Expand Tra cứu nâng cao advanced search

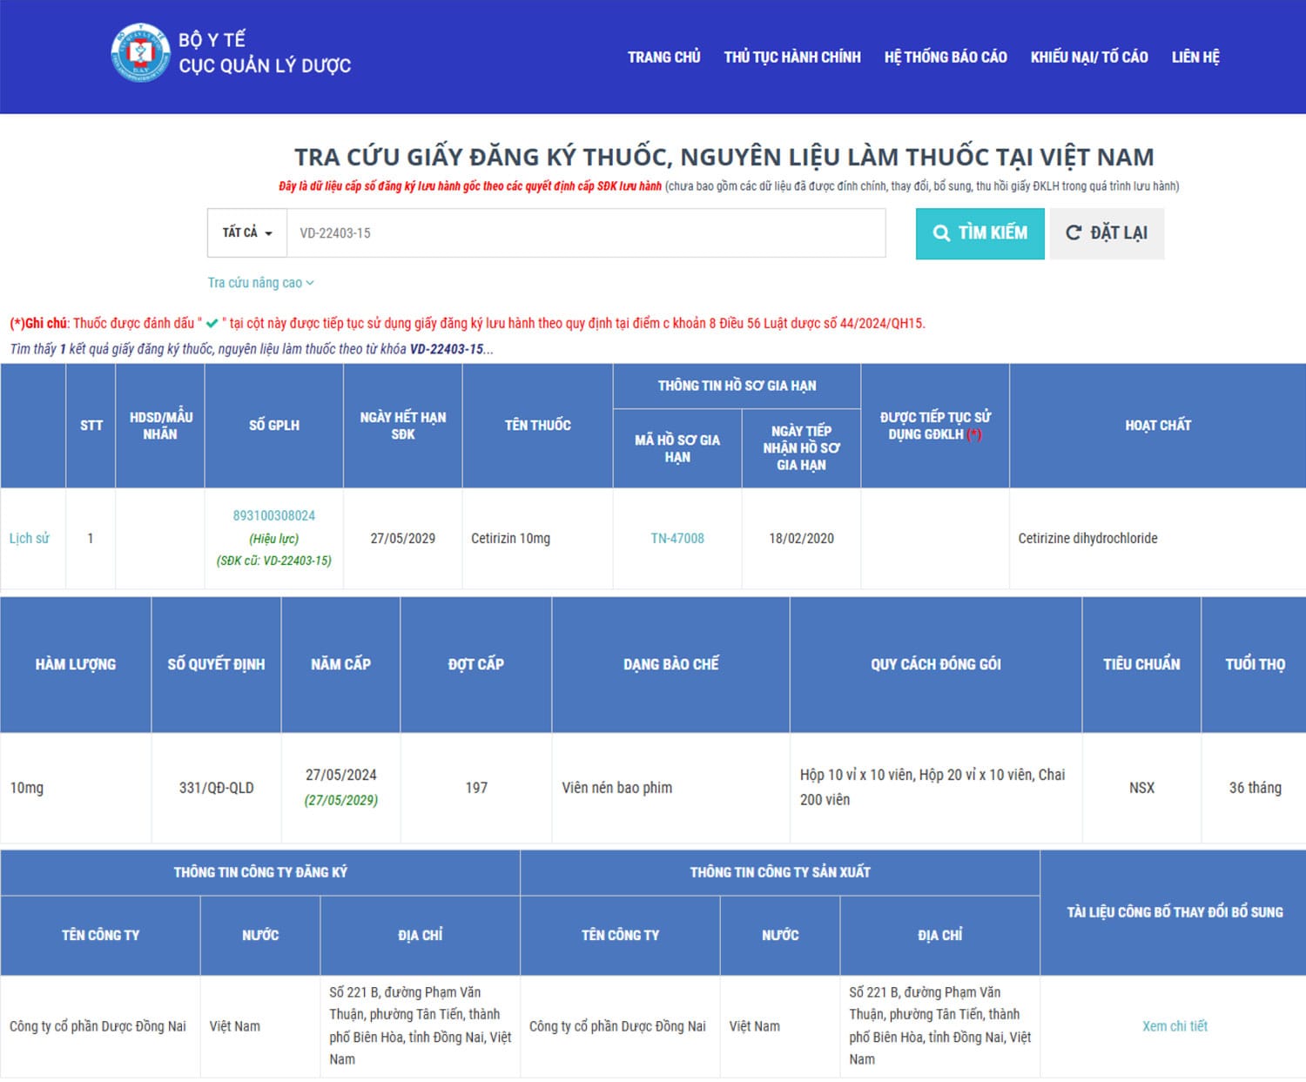(261, 283)
